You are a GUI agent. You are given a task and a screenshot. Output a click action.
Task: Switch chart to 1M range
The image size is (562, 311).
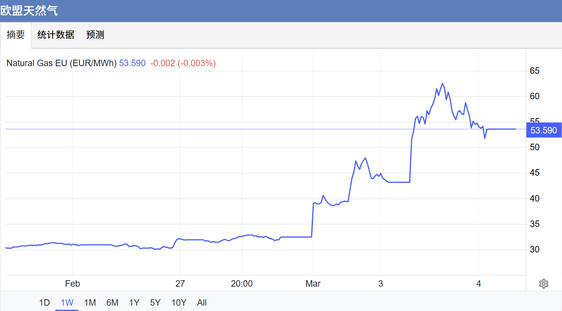tap(90, 303)
